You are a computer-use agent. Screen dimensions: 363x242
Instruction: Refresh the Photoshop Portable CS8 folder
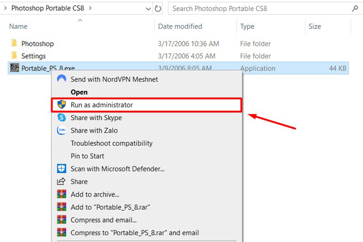point(158,8)
